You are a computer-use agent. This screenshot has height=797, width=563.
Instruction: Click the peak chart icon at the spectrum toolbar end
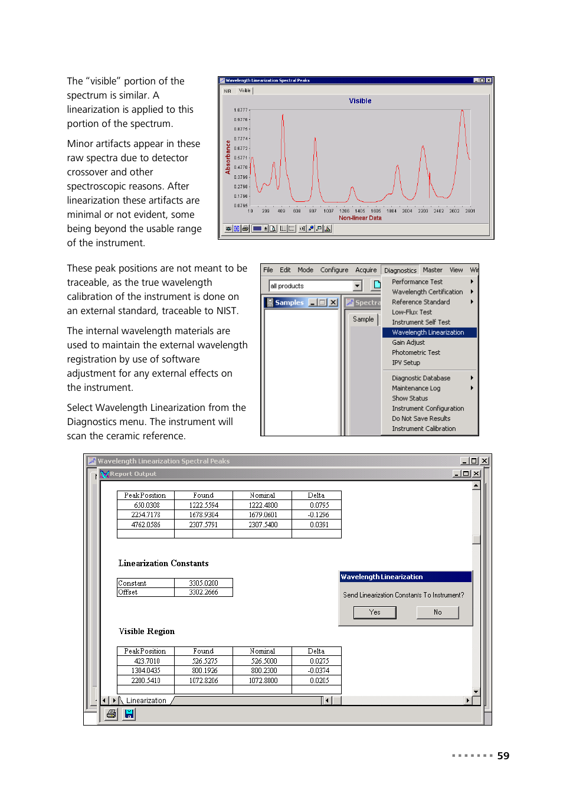327,228
